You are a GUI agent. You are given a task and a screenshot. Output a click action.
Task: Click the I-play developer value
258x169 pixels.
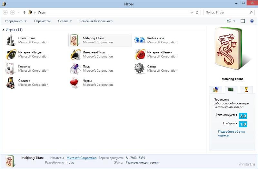(70, 163)
